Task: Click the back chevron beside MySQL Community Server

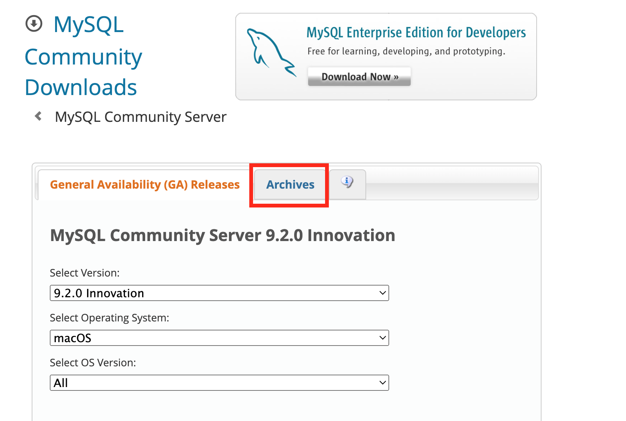Action: [x=38, y=116]
